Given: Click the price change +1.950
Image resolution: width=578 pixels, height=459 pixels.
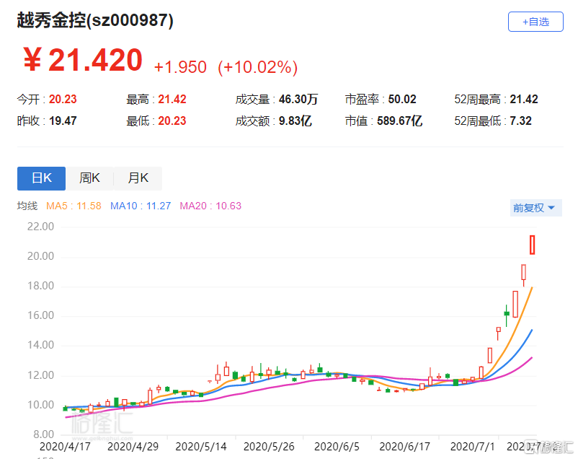Looking at the screenshot, I should tap(180, 67).
